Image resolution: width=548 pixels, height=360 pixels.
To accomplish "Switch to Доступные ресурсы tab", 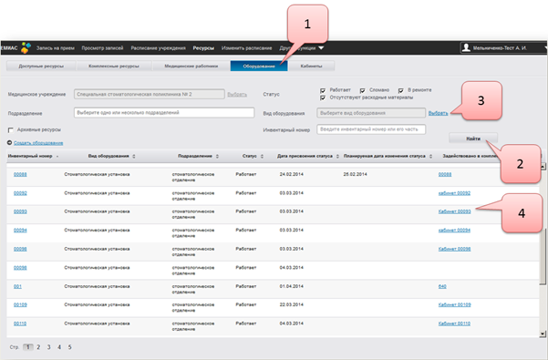I will click(x=41, y=66).
